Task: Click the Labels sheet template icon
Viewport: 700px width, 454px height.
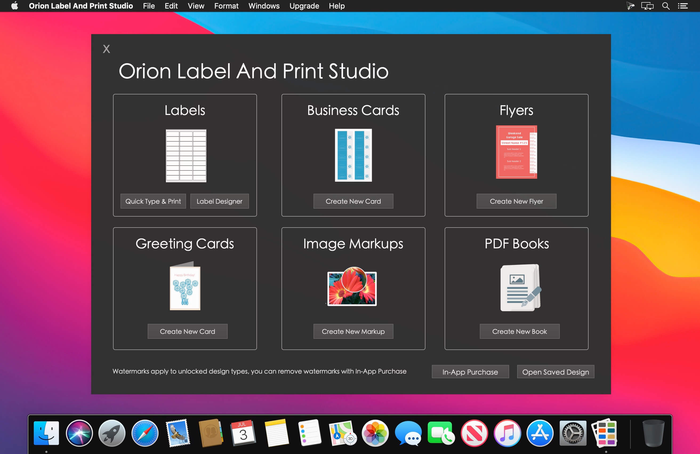Action: click(186, 156)
